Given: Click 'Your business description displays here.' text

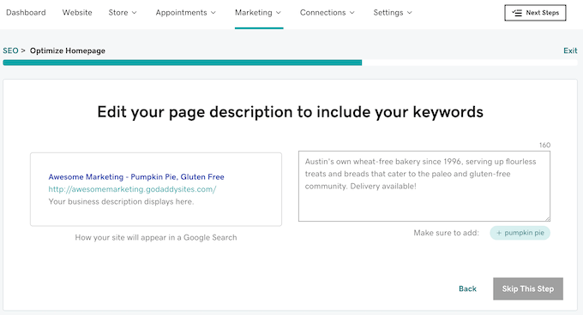Looking at the screenshot, I should tap(121, 201).
